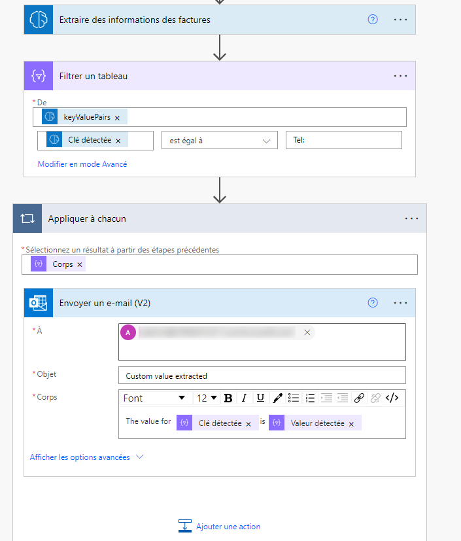Remove the Corps token from the loop input
The height and width of the screenshot is (541, 461).
[80, 265]
